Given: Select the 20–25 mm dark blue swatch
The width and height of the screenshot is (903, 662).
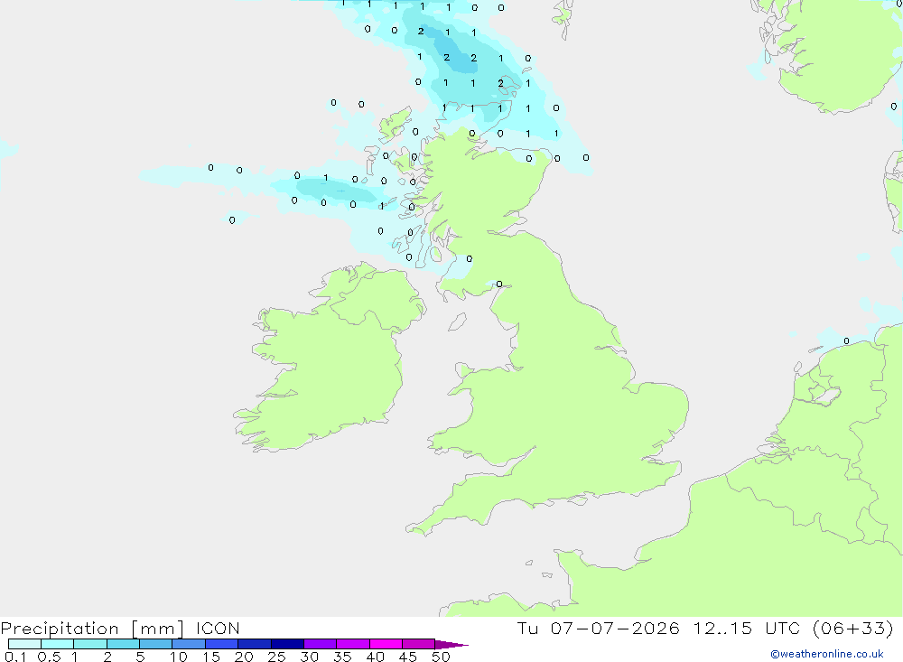Looking at the screenshot, I should pyautogui.click(x=255, y=644).
